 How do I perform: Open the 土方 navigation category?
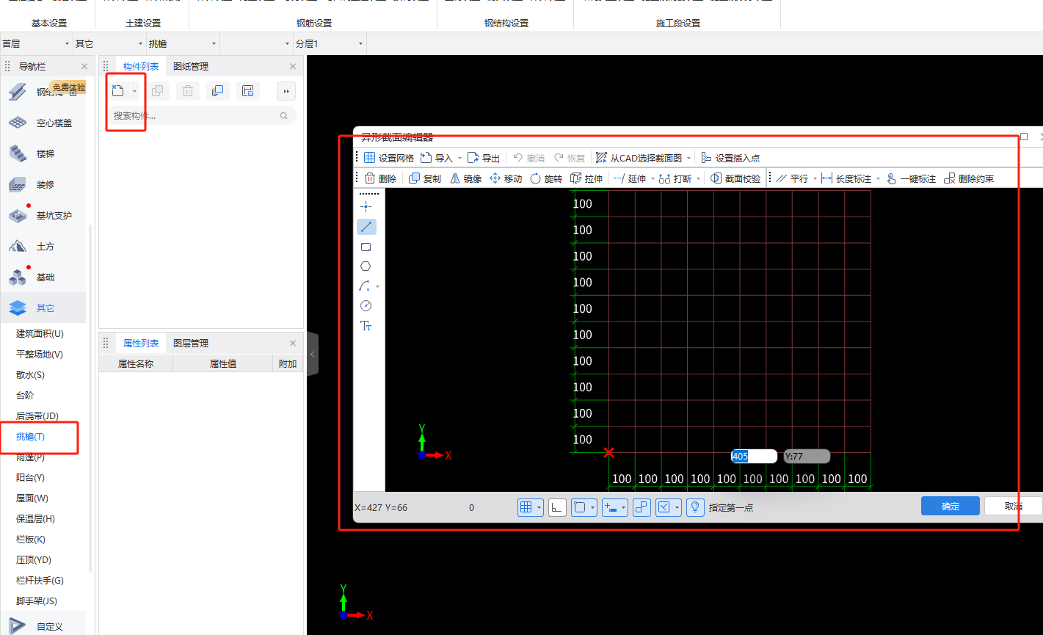(43, 247)
